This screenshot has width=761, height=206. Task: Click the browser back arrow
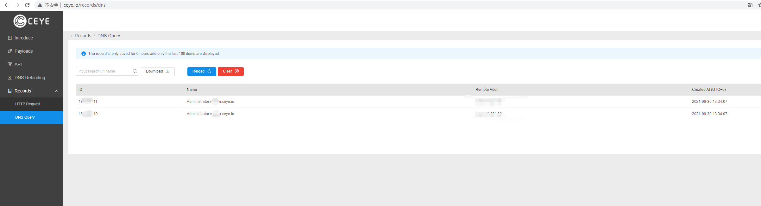(7, 5)
